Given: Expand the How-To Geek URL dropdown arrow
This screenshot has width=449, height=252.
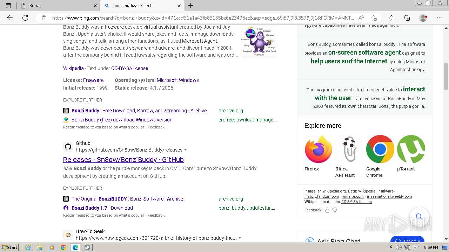Looking at the screenshot, I should click(x=240, y=238).
